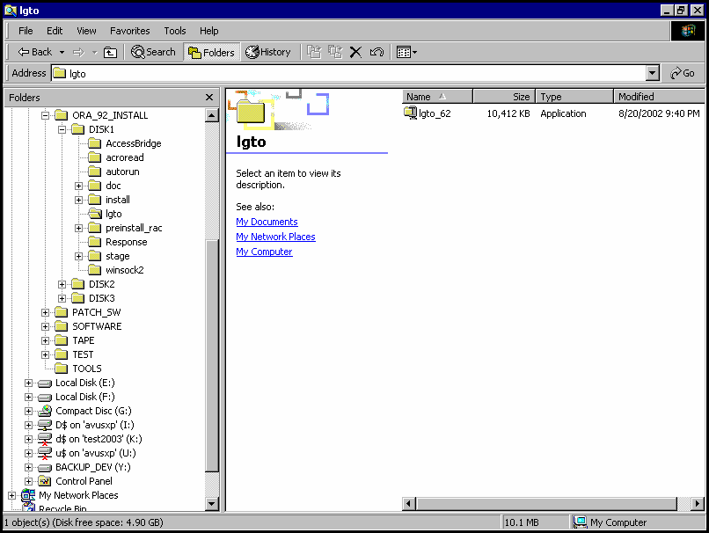Expand the TAPE folder
The width and height of the screenshot is (709, 533).
[x=45, y=340]
